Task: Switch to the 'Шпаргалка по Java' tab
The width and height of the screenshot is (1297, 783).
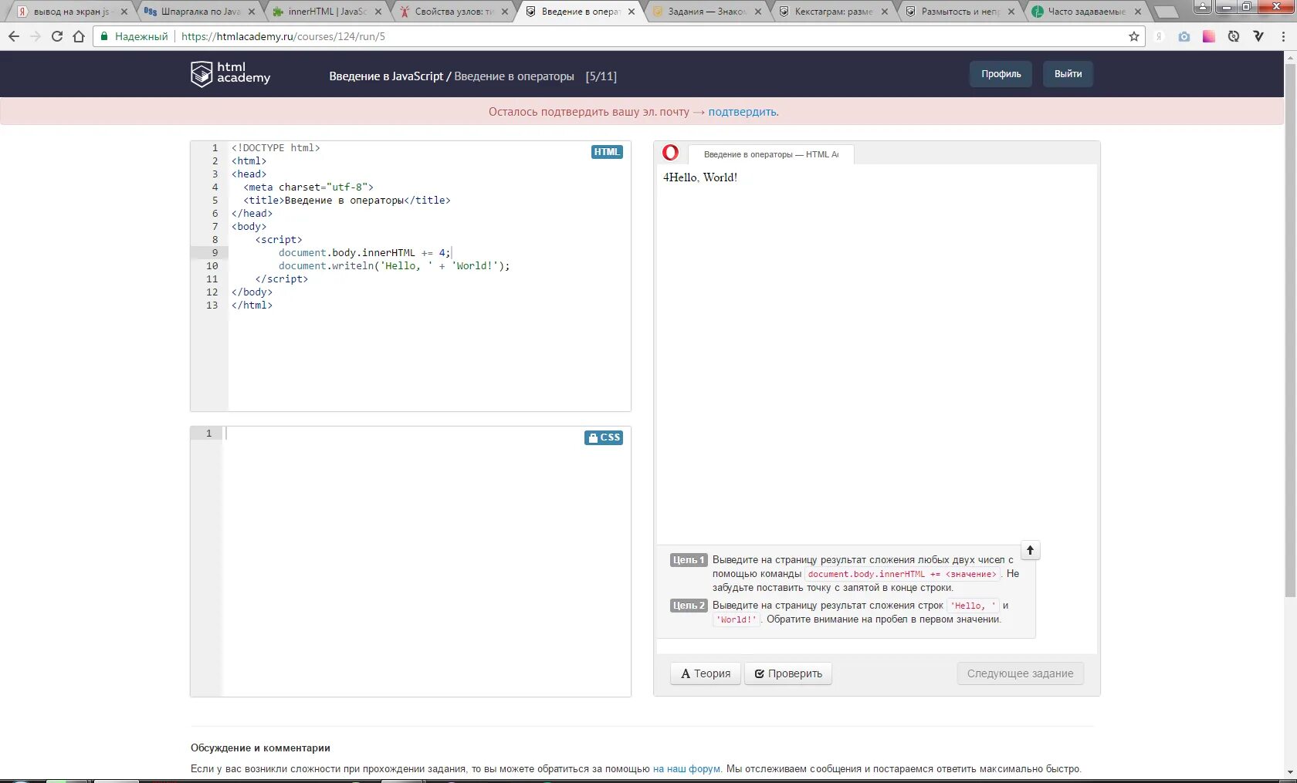Action: pyautogui.click(x=199, y=12)
